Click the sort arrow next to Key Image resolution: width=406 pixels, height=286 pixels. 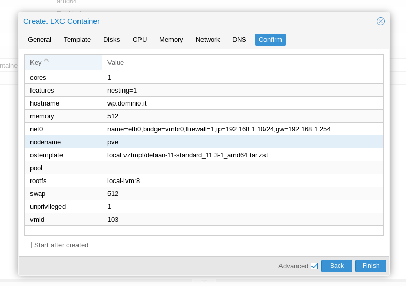click(x=46, y=62)
